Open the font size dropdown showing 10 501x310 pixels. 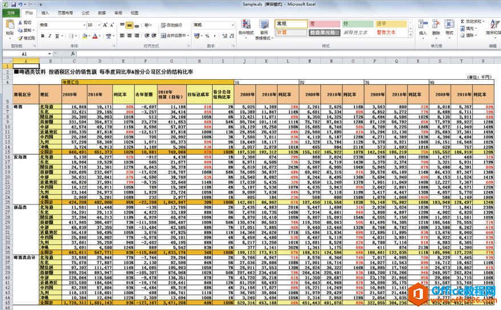(x=99, y=25)
